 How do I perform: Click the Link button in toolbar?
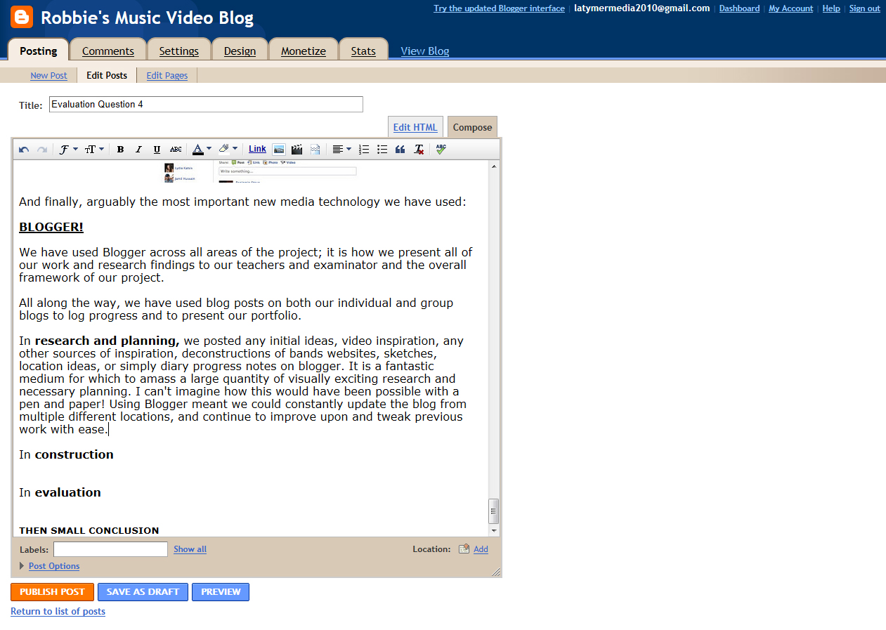[257, 149]
